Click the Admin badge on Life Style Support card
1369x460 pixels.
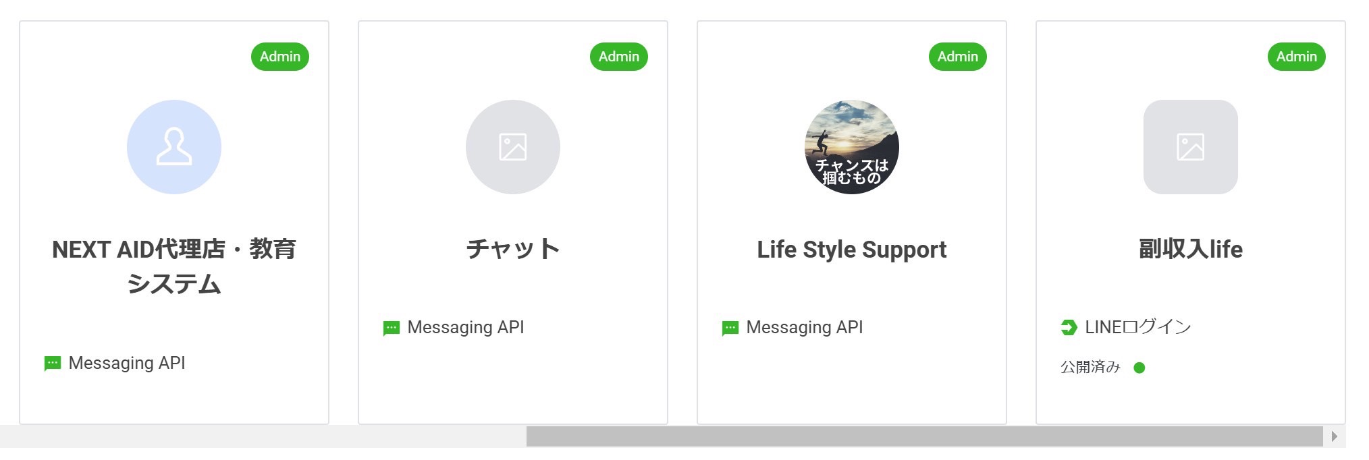click(x=958, y=57)
